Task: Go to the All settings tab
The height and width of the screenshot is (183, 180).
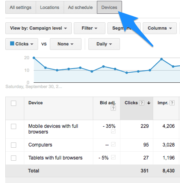Action: (x=21, y=7)
